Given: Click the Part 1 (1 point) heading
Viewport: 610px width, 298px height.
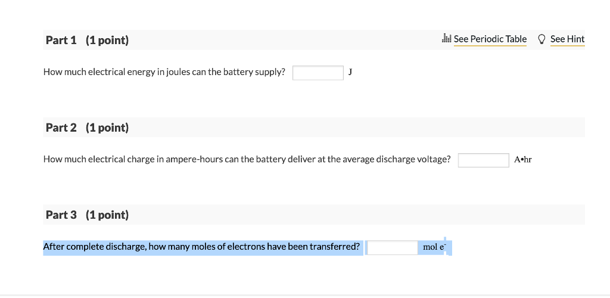Looking at the screenshot, I should pyautogui.click(x=87, y=40).
